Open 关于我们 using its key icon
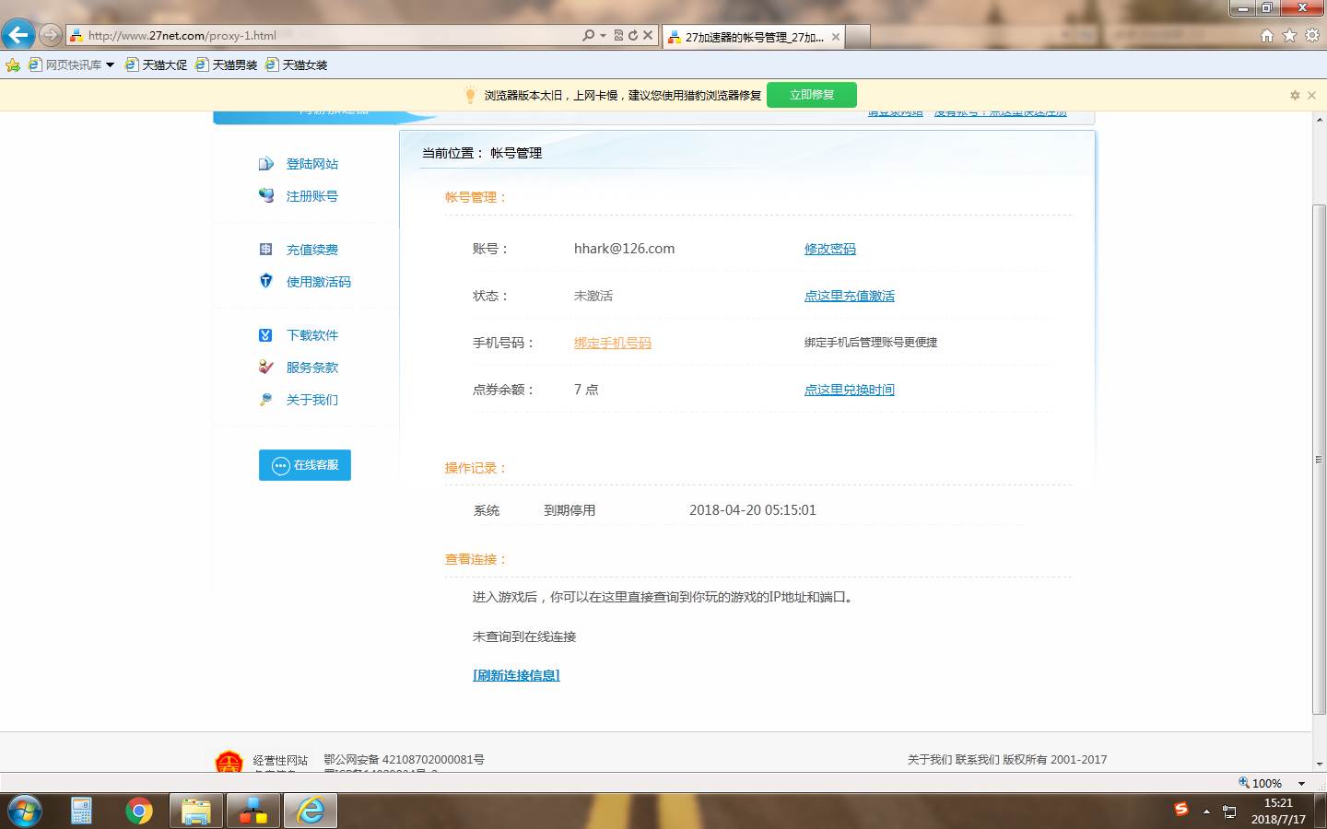This screenshot has height=829, width=1327. click(265, 399)
